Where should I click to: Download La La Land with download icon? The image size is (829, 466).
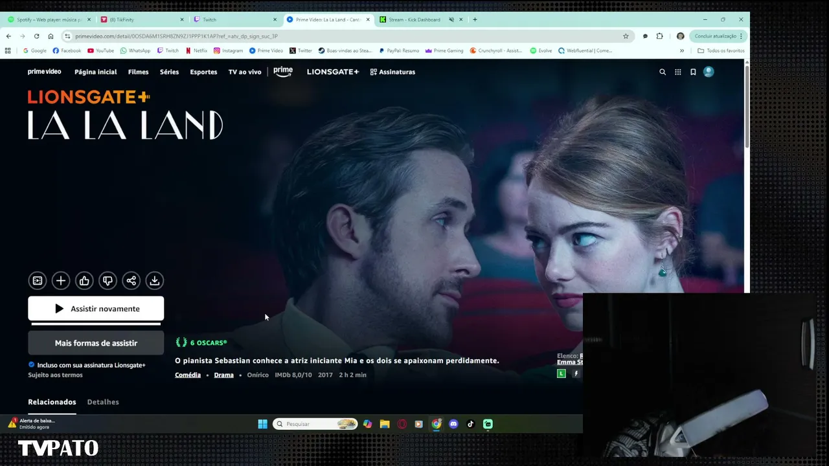coord(154,280)
